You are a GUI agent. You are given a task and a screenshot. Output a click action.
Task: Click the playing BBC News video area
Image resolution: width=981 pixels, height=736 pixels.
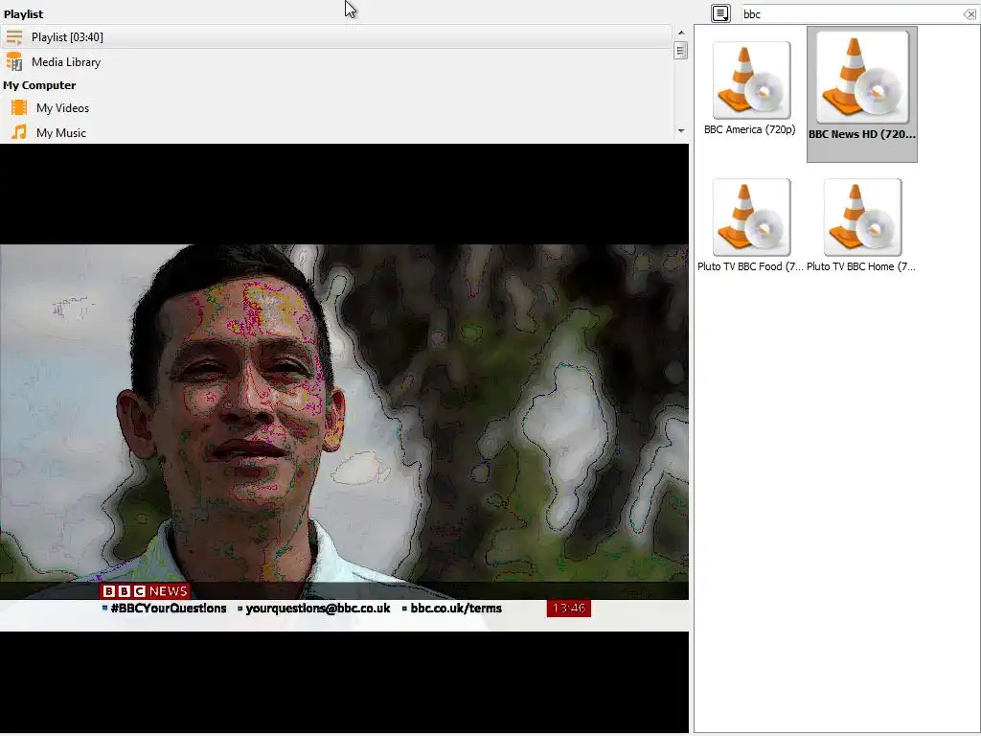click(344, 437)
